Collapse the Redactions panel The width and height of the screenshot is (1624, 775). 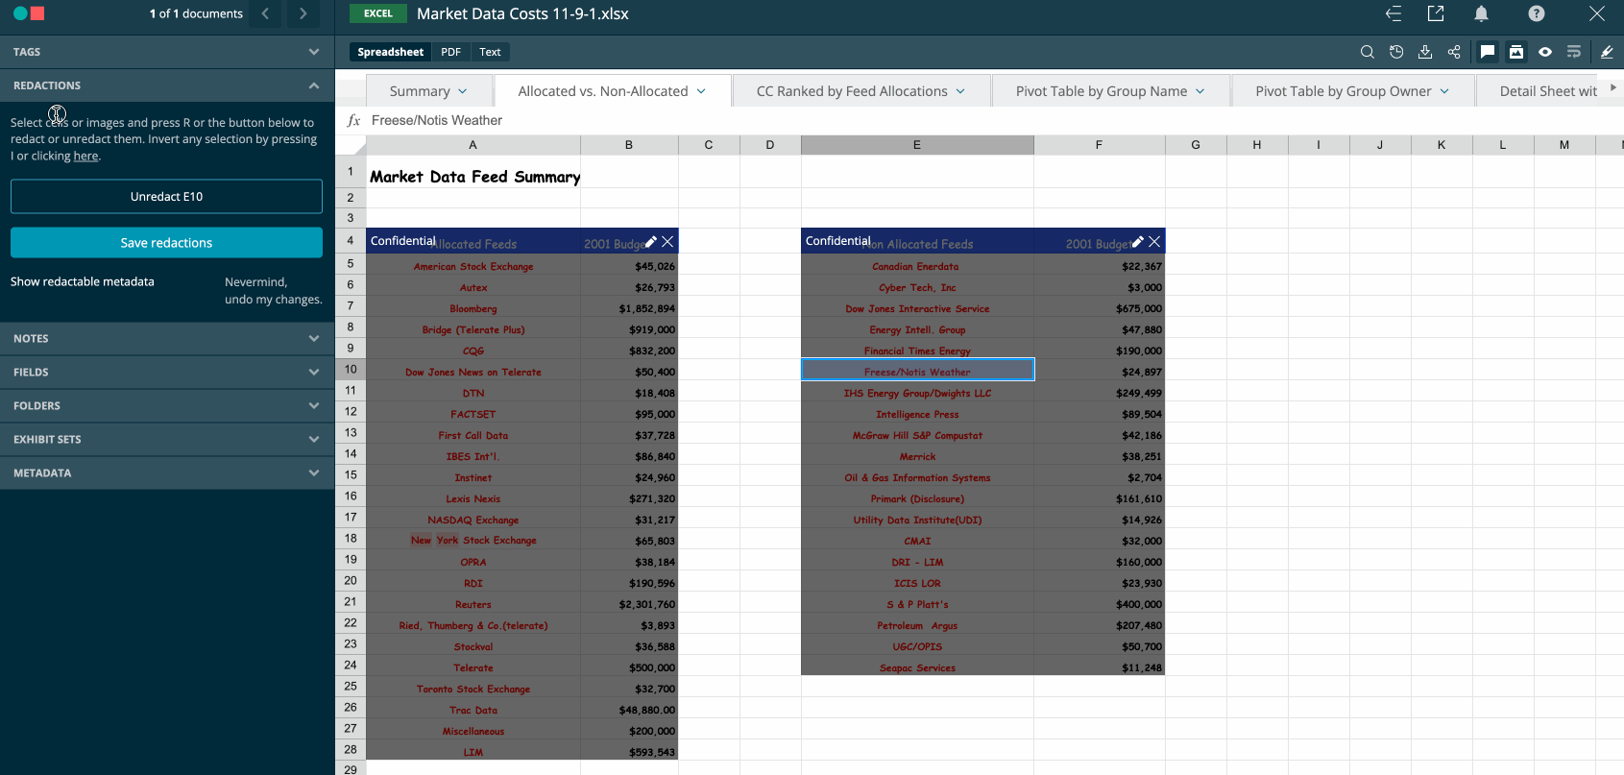(x=167, y=85)
